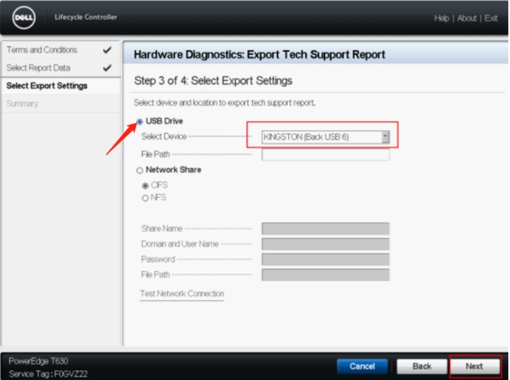Click Test Network Connection
Viewport: 510px width, 380px height.
tap(182, 293)
